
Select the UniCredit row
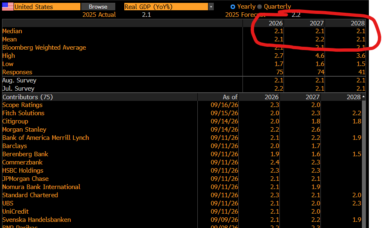182,212
